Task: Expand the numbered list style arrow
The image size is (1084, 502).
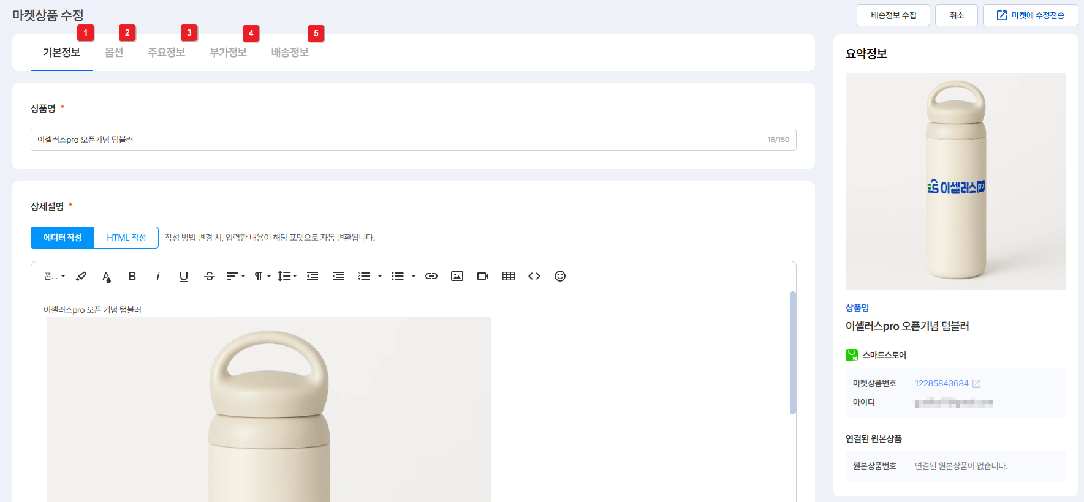Action: pyautogui.click(x=380, y=276)
